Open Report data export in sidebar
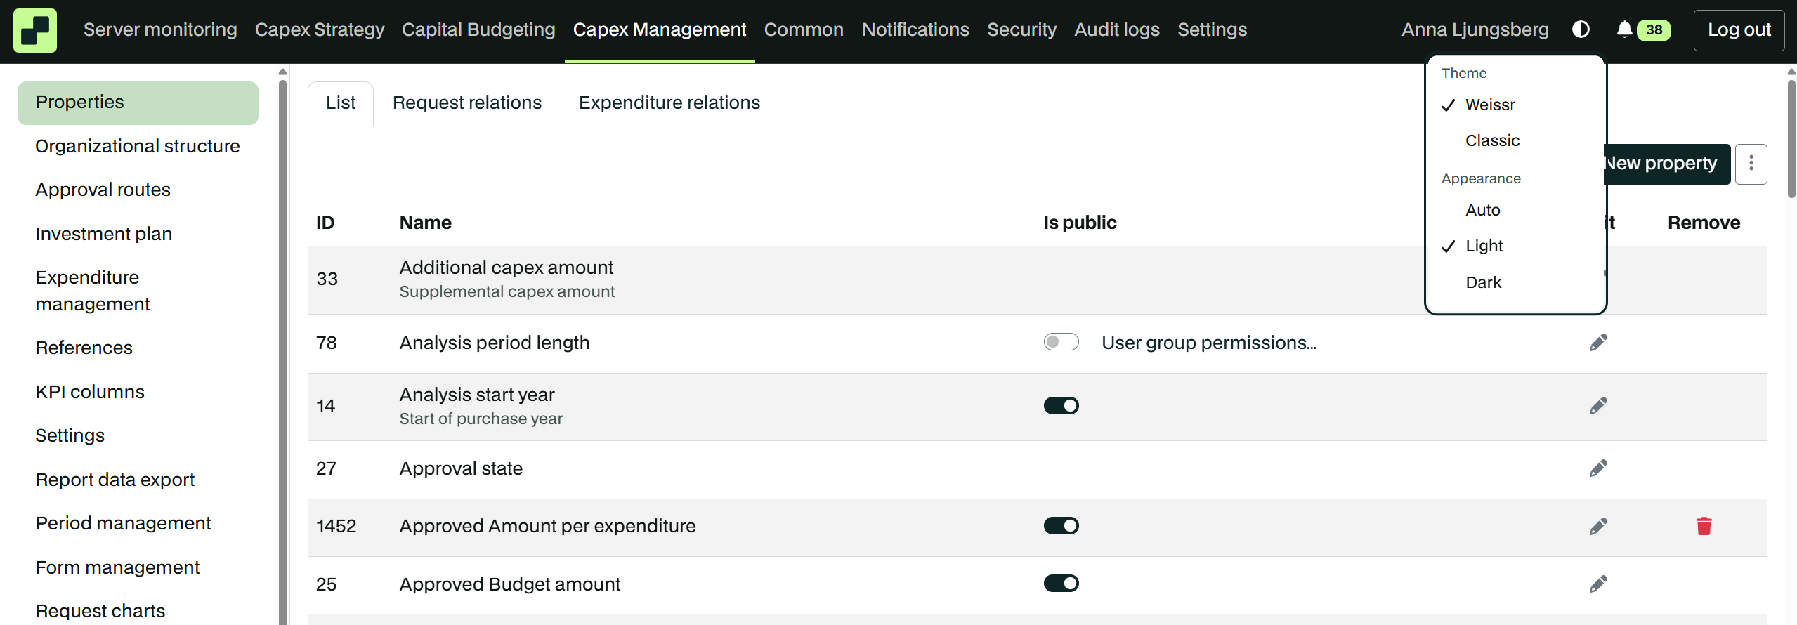1797x625 pixels. click(115, 480)
